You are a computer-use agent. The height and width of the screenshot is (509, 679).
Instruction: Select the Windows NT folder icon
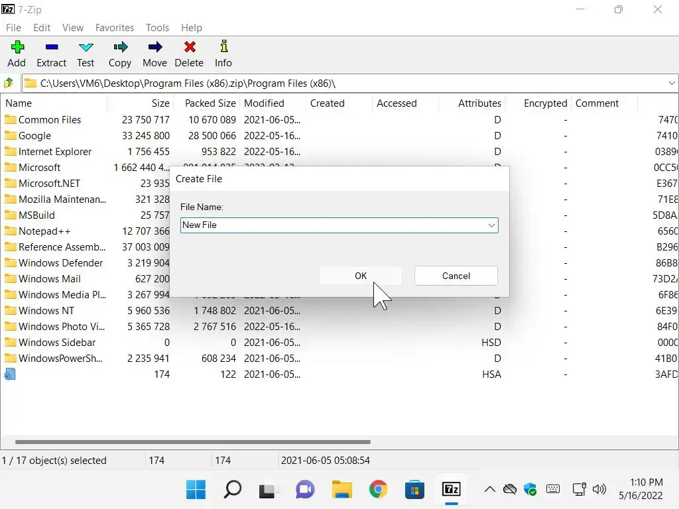11,310
